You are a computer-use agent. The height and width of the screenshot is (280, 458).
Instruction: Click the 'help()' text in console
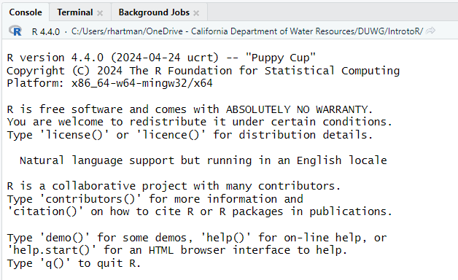(225, 238)
